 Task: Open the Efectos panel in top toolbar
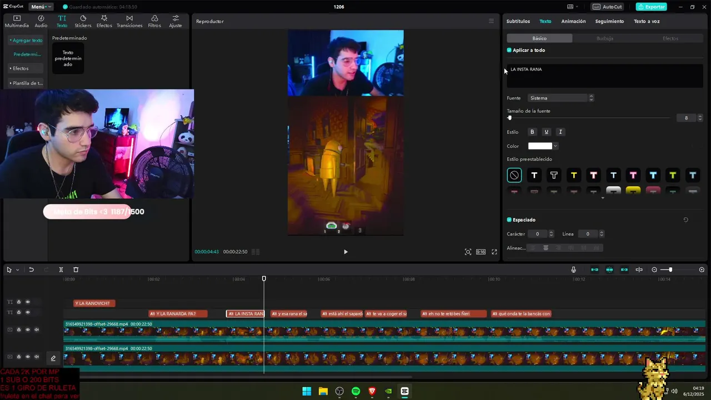104,22
